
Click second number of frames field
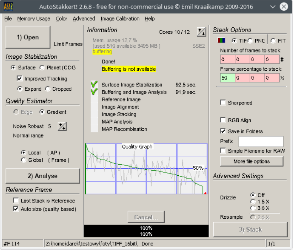click(243, 59)
